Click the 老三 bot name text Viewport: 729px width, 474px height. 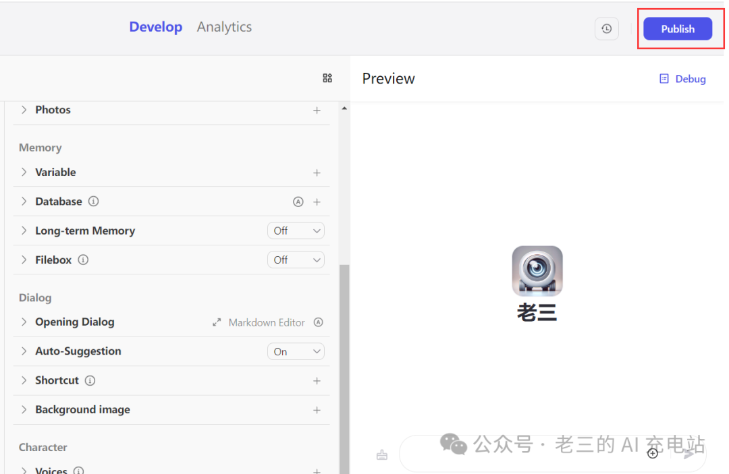pos(537,312)
